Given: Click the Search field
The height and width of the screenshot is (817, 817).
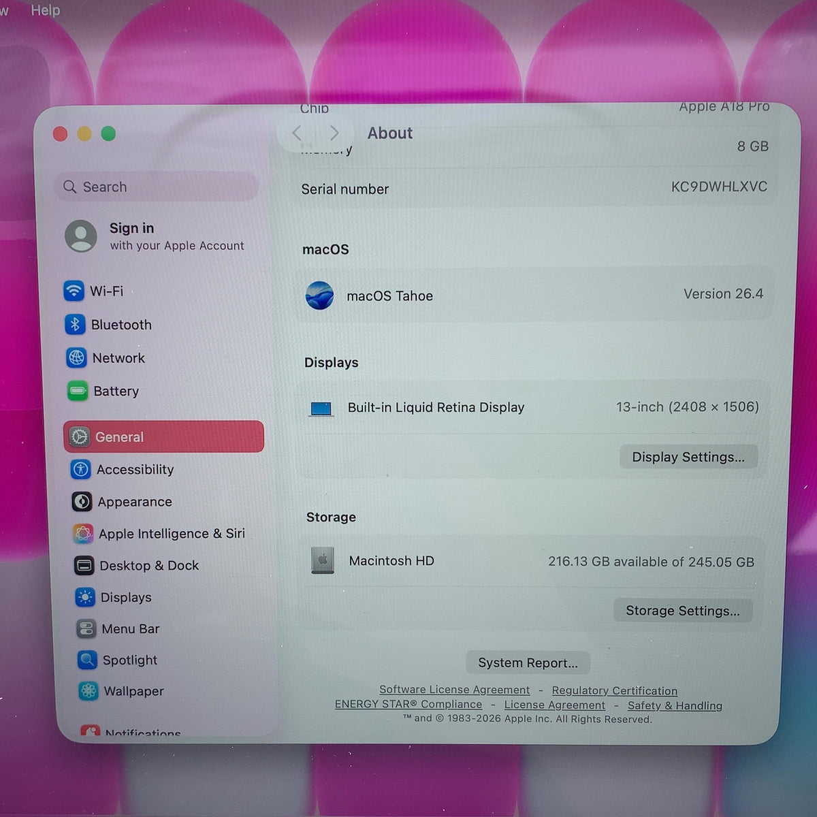Looking at the screenshot, I should click(x=156, y=187).
